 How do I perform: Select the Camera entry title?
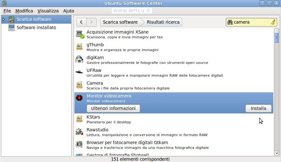pos(95,83)
